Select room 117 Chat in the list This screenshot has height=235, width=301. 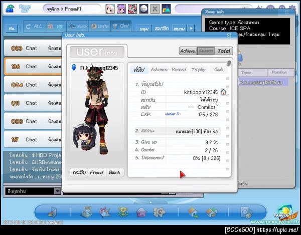click(x=33, y=139)
